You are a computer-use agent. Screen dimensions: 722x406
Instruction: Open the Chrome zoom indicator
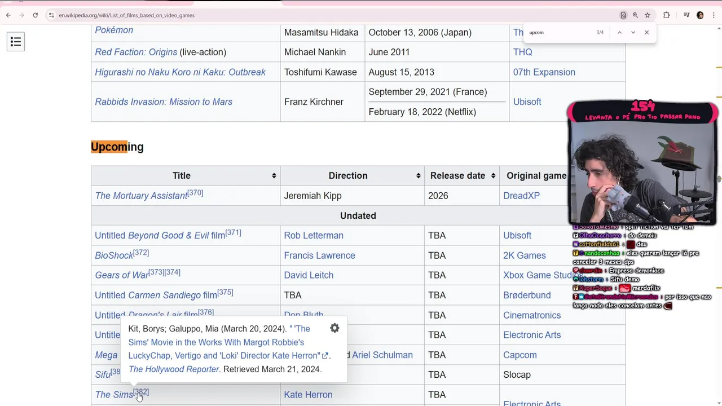coord(635,15)
